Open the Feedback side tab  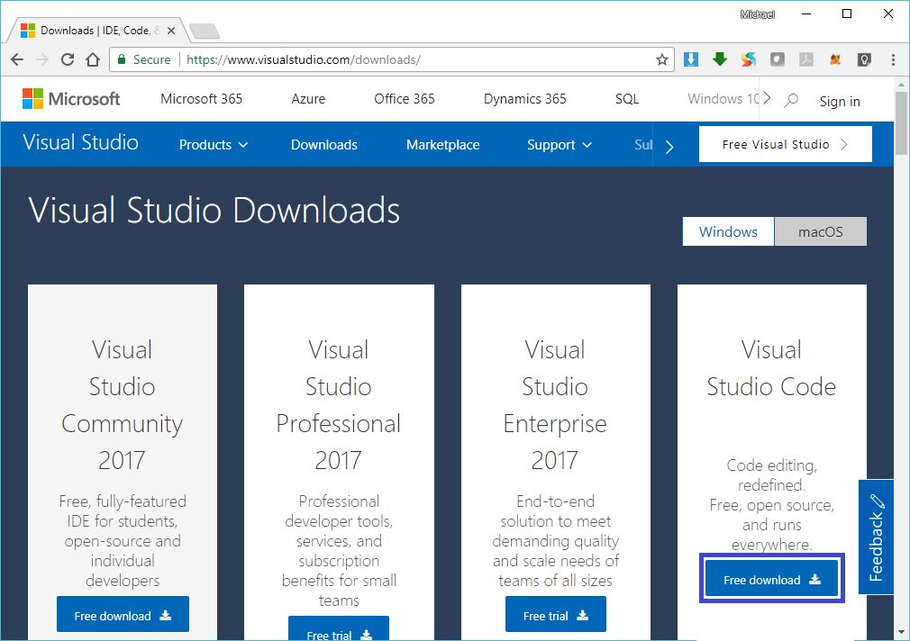[877, 537]
